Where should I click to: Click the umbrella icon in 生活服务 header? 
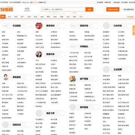(28, 25)
